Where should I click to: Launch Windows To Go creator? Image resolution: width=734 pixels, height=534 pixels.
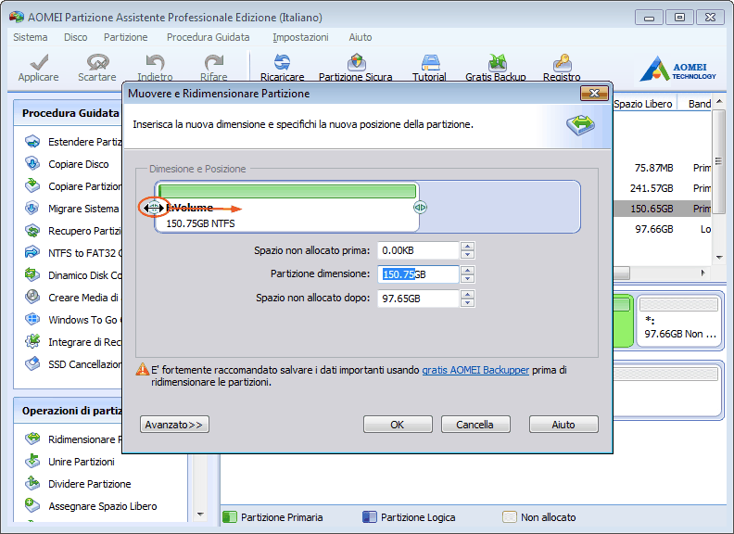[x=32, y=320]
